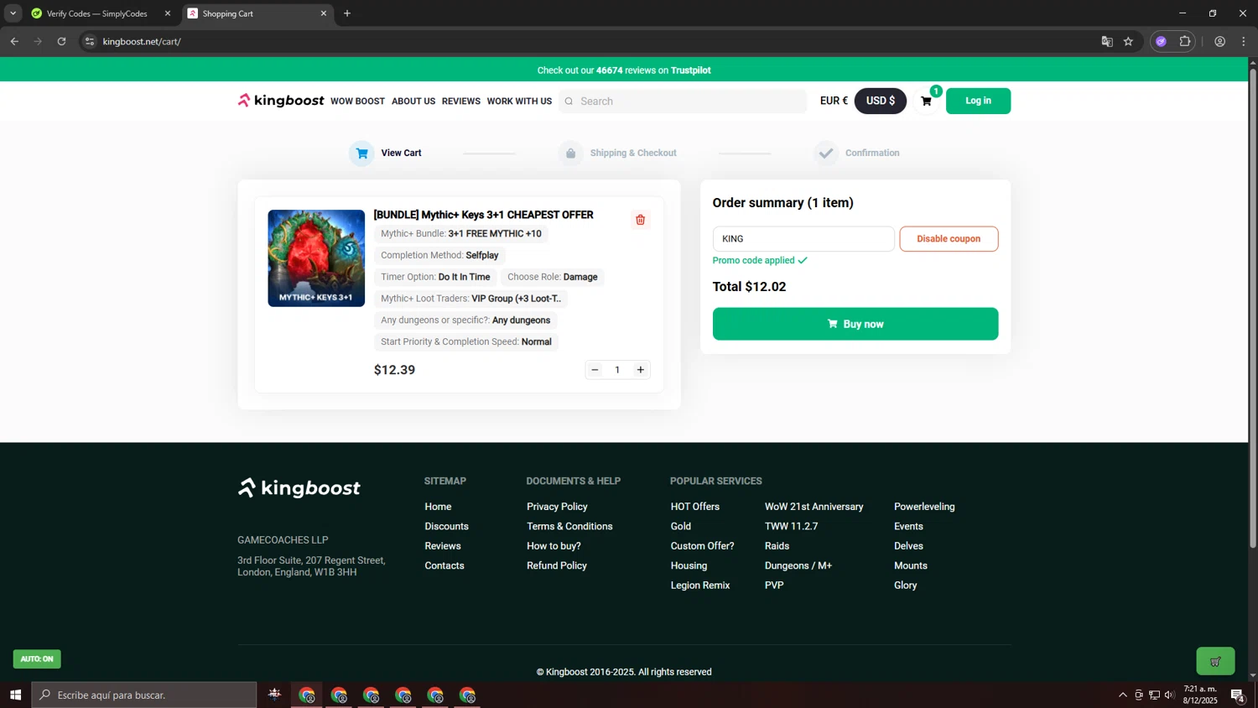
Task: Switch currency to USD $
Action: (880, 101)
